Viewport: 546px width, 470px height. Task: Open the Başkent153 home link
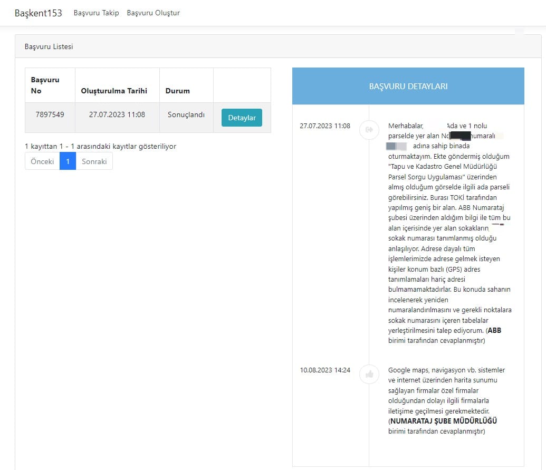pos(39,13)
